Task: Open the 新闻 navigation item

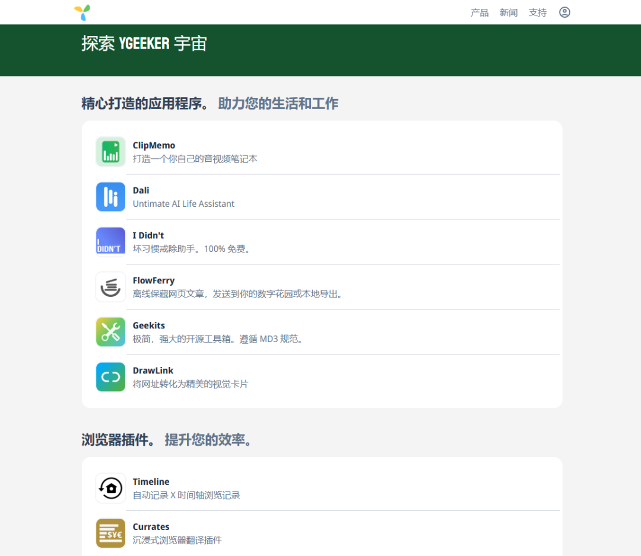Action: [x=509, y=12]
